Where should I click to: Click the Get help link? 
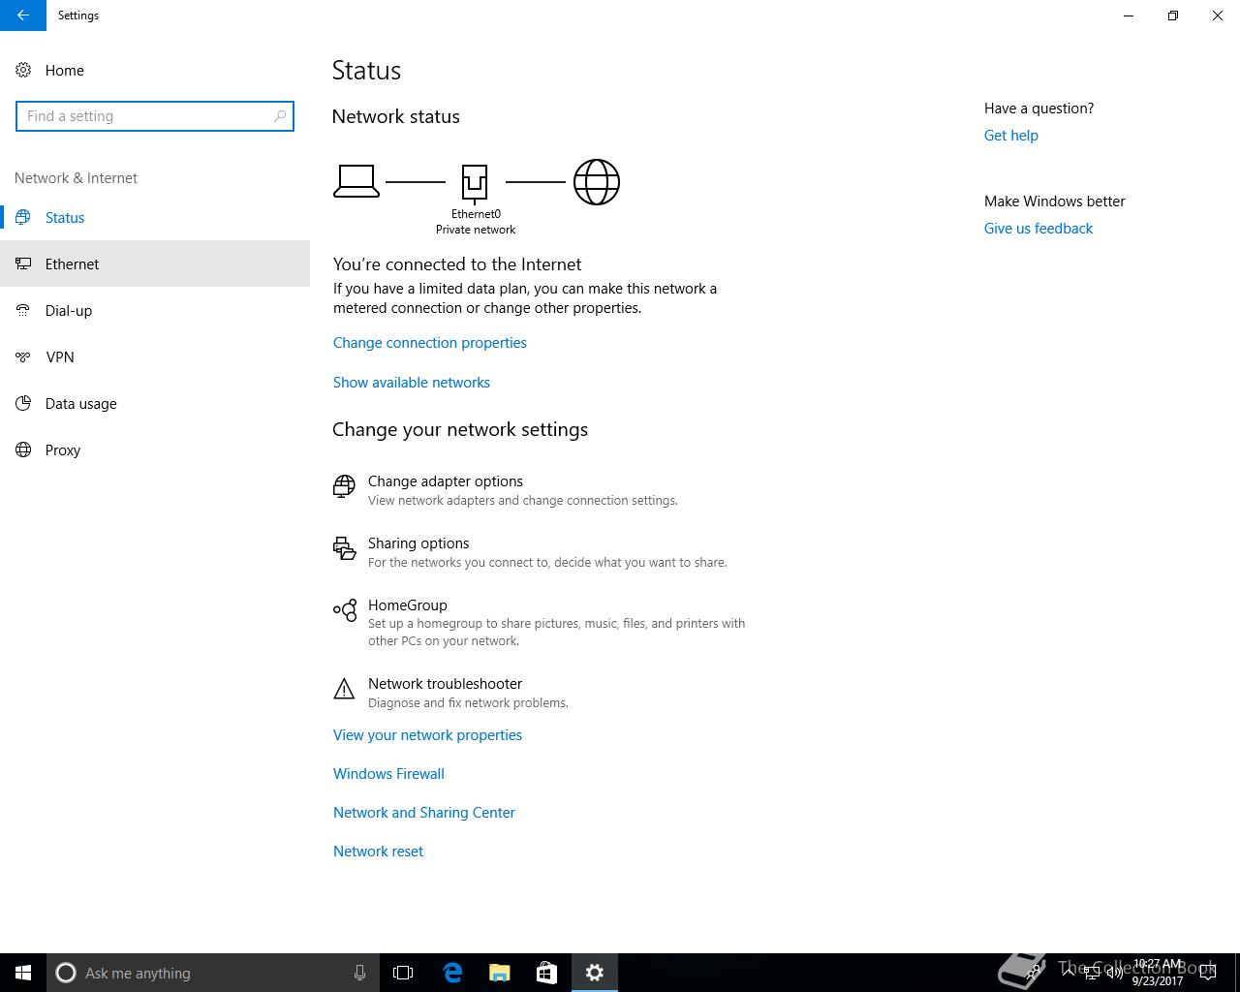tap(1011, 136)
